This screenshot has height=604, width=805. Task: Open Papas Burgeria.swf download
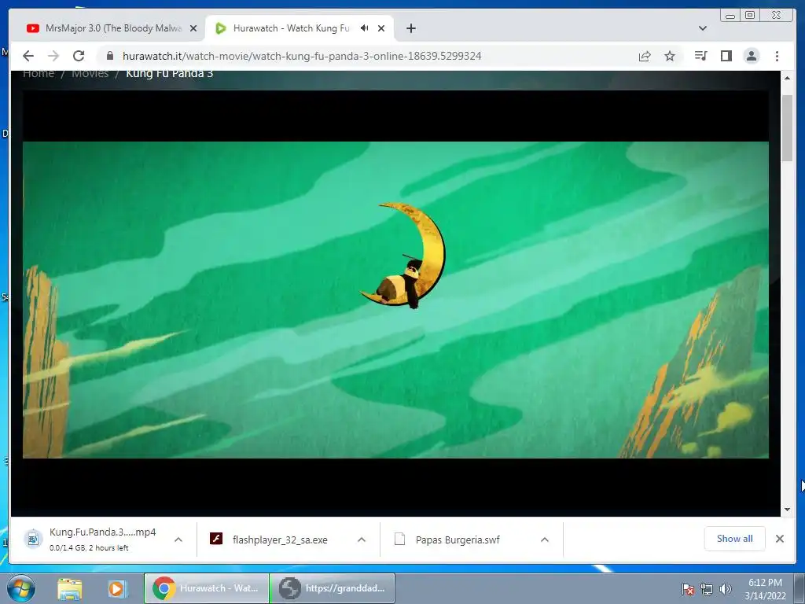point(458,540)
